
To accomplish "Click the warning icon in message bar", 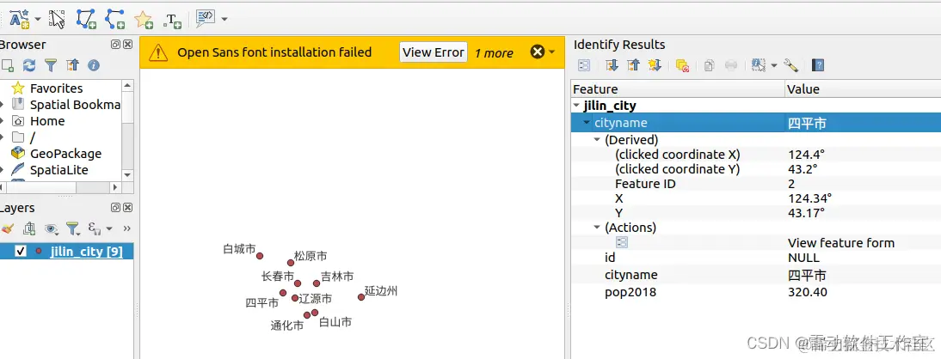I will click(x=158, y=52).
